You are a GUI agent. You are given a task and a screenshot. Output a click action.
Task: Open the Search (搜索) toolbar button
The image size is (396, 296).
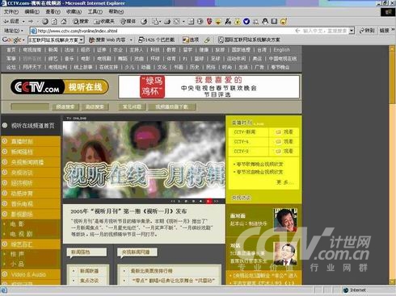pyautogui.click(x=81, y=22)
